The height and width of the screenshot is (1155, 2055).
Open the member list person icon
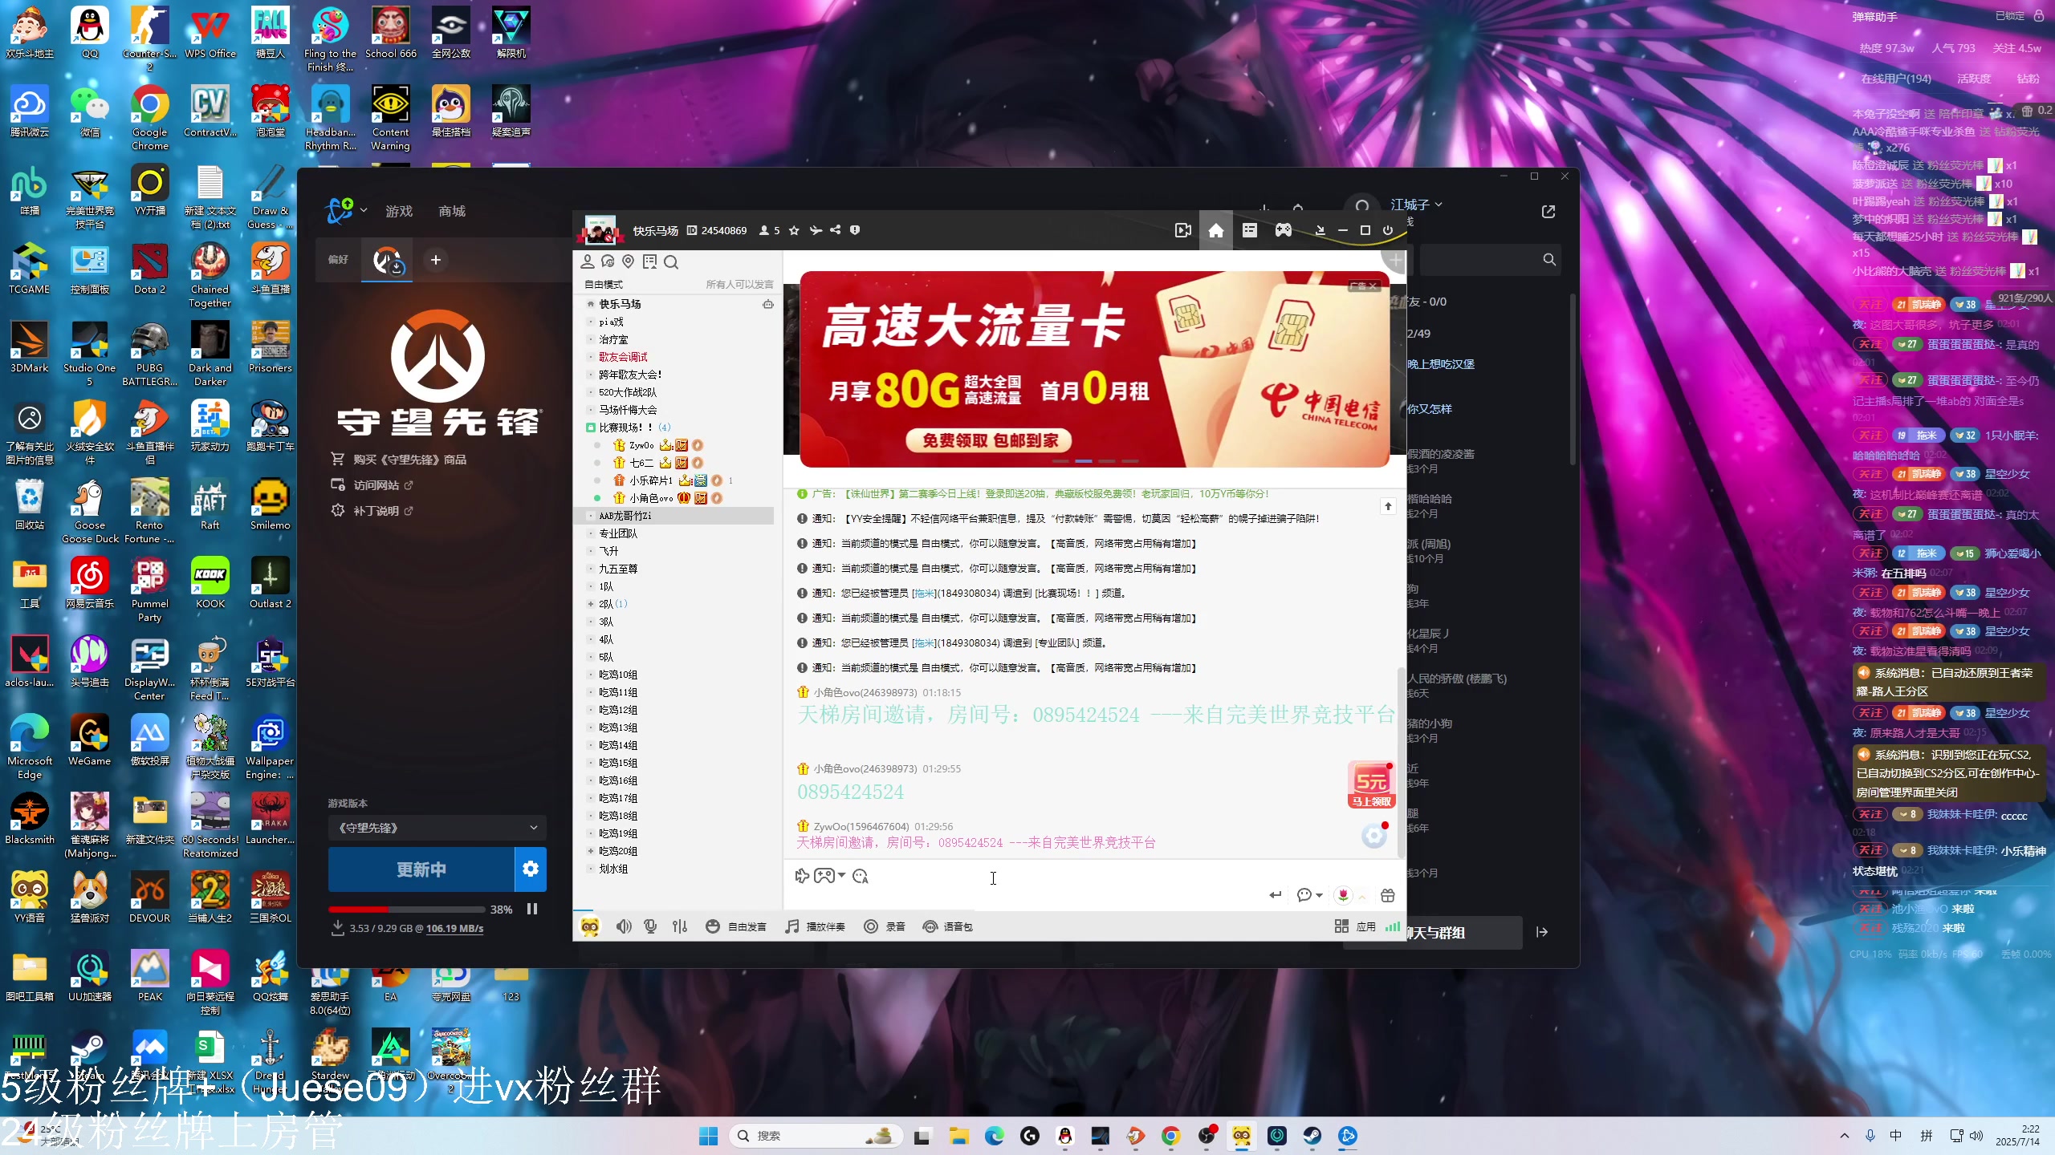[588, 261]
